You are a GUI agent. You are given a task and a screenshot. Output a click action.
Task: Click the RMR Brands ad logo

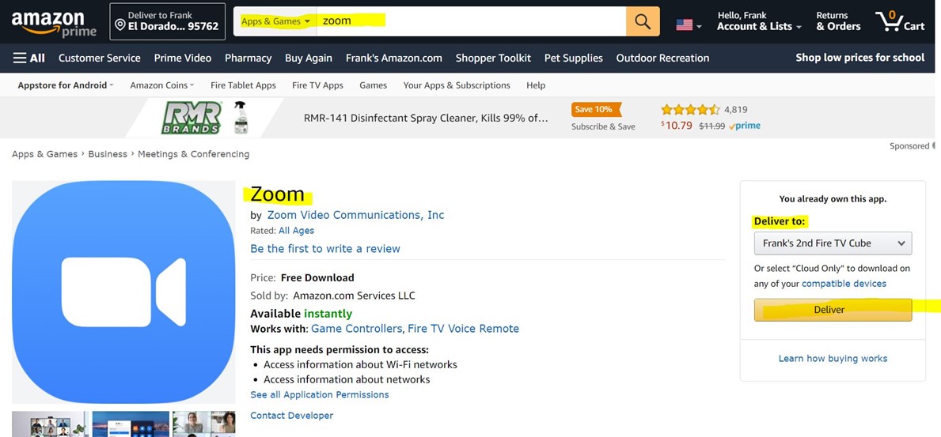point(192,118)
